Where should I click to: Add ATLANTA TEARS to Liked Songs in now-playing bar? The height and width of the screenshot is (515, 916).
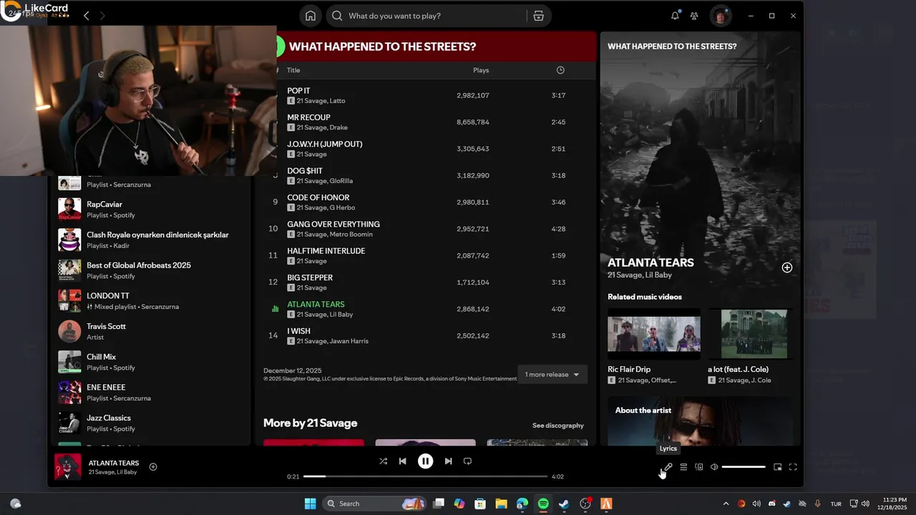153,467
